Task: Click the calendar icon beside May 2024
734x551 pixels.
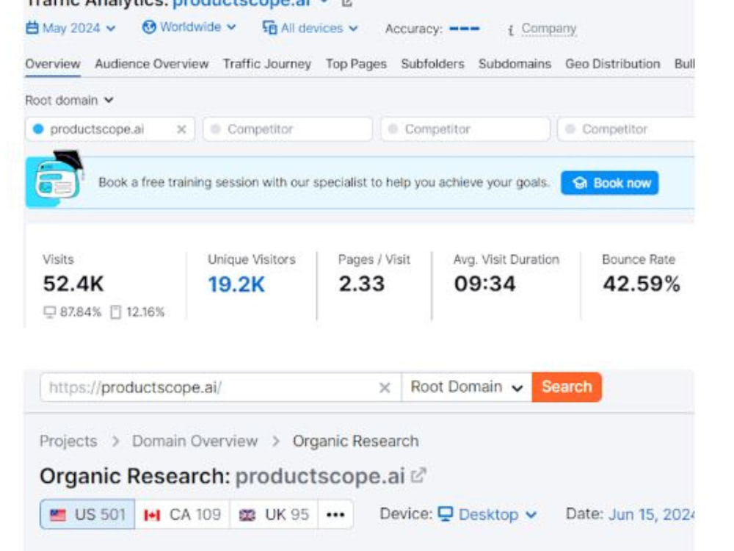Action: point(32,28)
